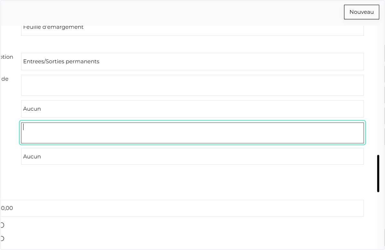Open the Aucun field above the teal-outlined box
The width and height of the screenshot is (385, 250).
click(193, 109)
